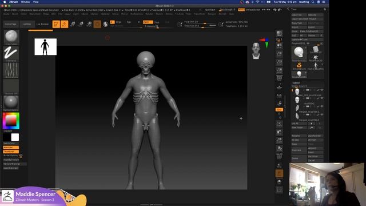Select the Cylinder3D tool thumbnail

pyautogui.click(x=316, y=50)
